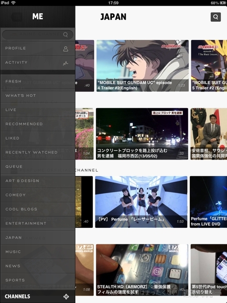
Task: Select the JAPAN channel in sidebar
Action: [38, 237]
